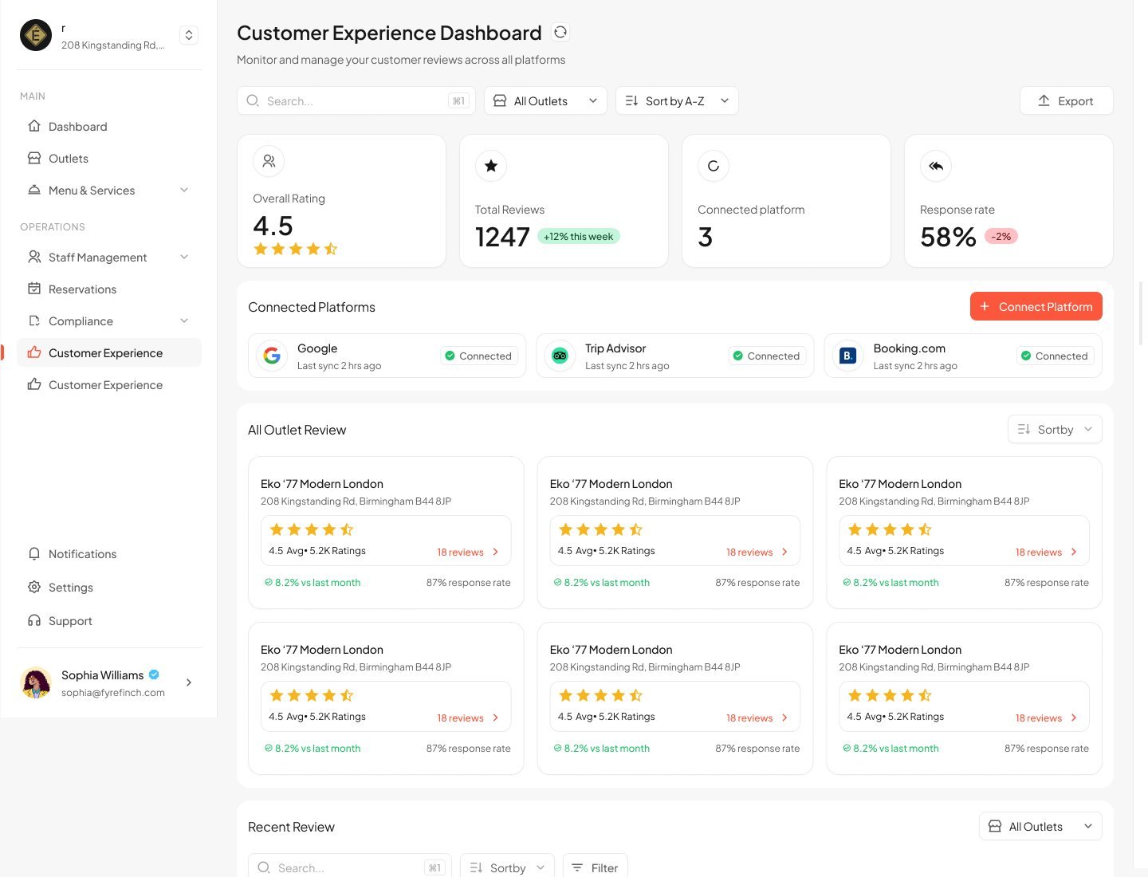Image resolution: width=1148 pixels, height=877 pixels.
Task: Click the Support headphones icon
Action: pyautogui.click(x=34, y=620)
